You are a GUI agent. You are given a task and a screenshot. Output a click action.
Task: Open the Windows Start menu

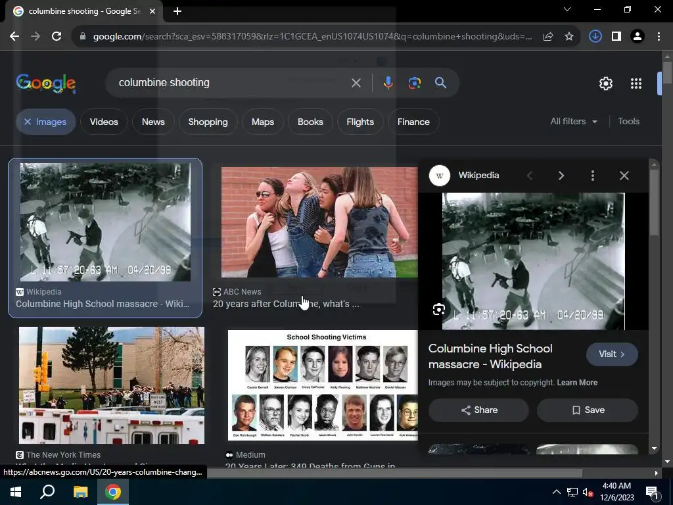(16, 492)
